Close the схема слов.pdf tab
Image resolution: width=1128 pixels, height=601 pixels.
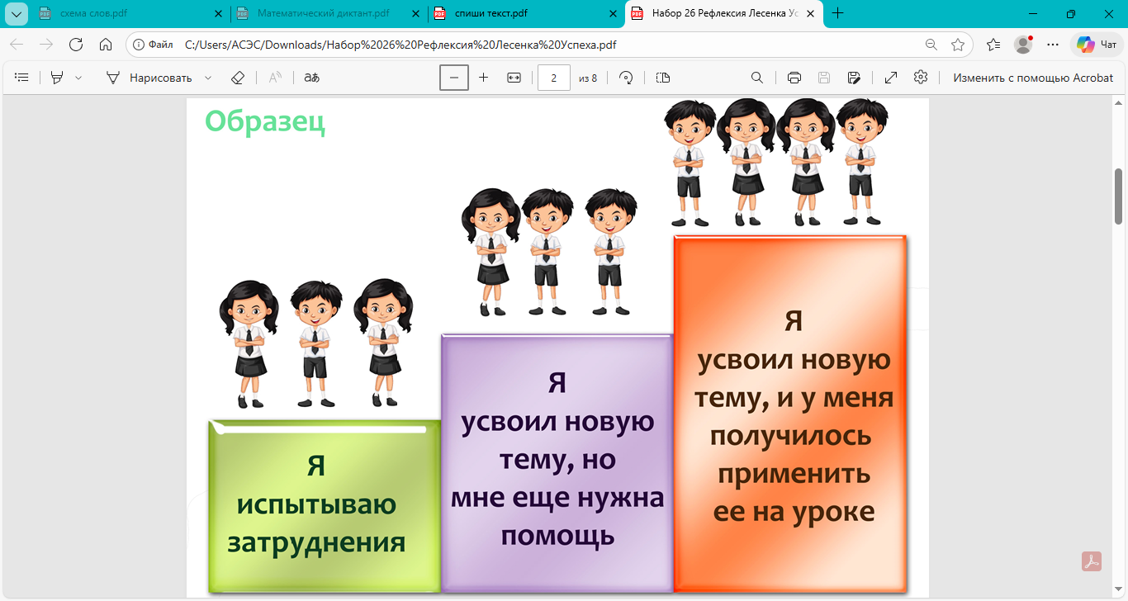point(218,13)
